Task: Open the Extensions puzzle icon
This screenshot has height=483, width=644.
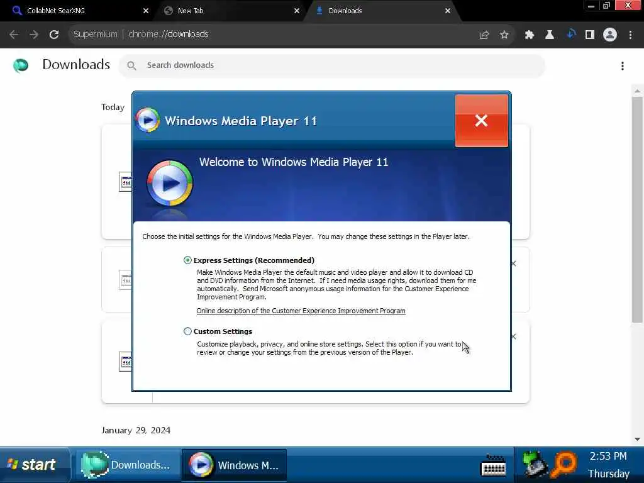Action: 530,35
